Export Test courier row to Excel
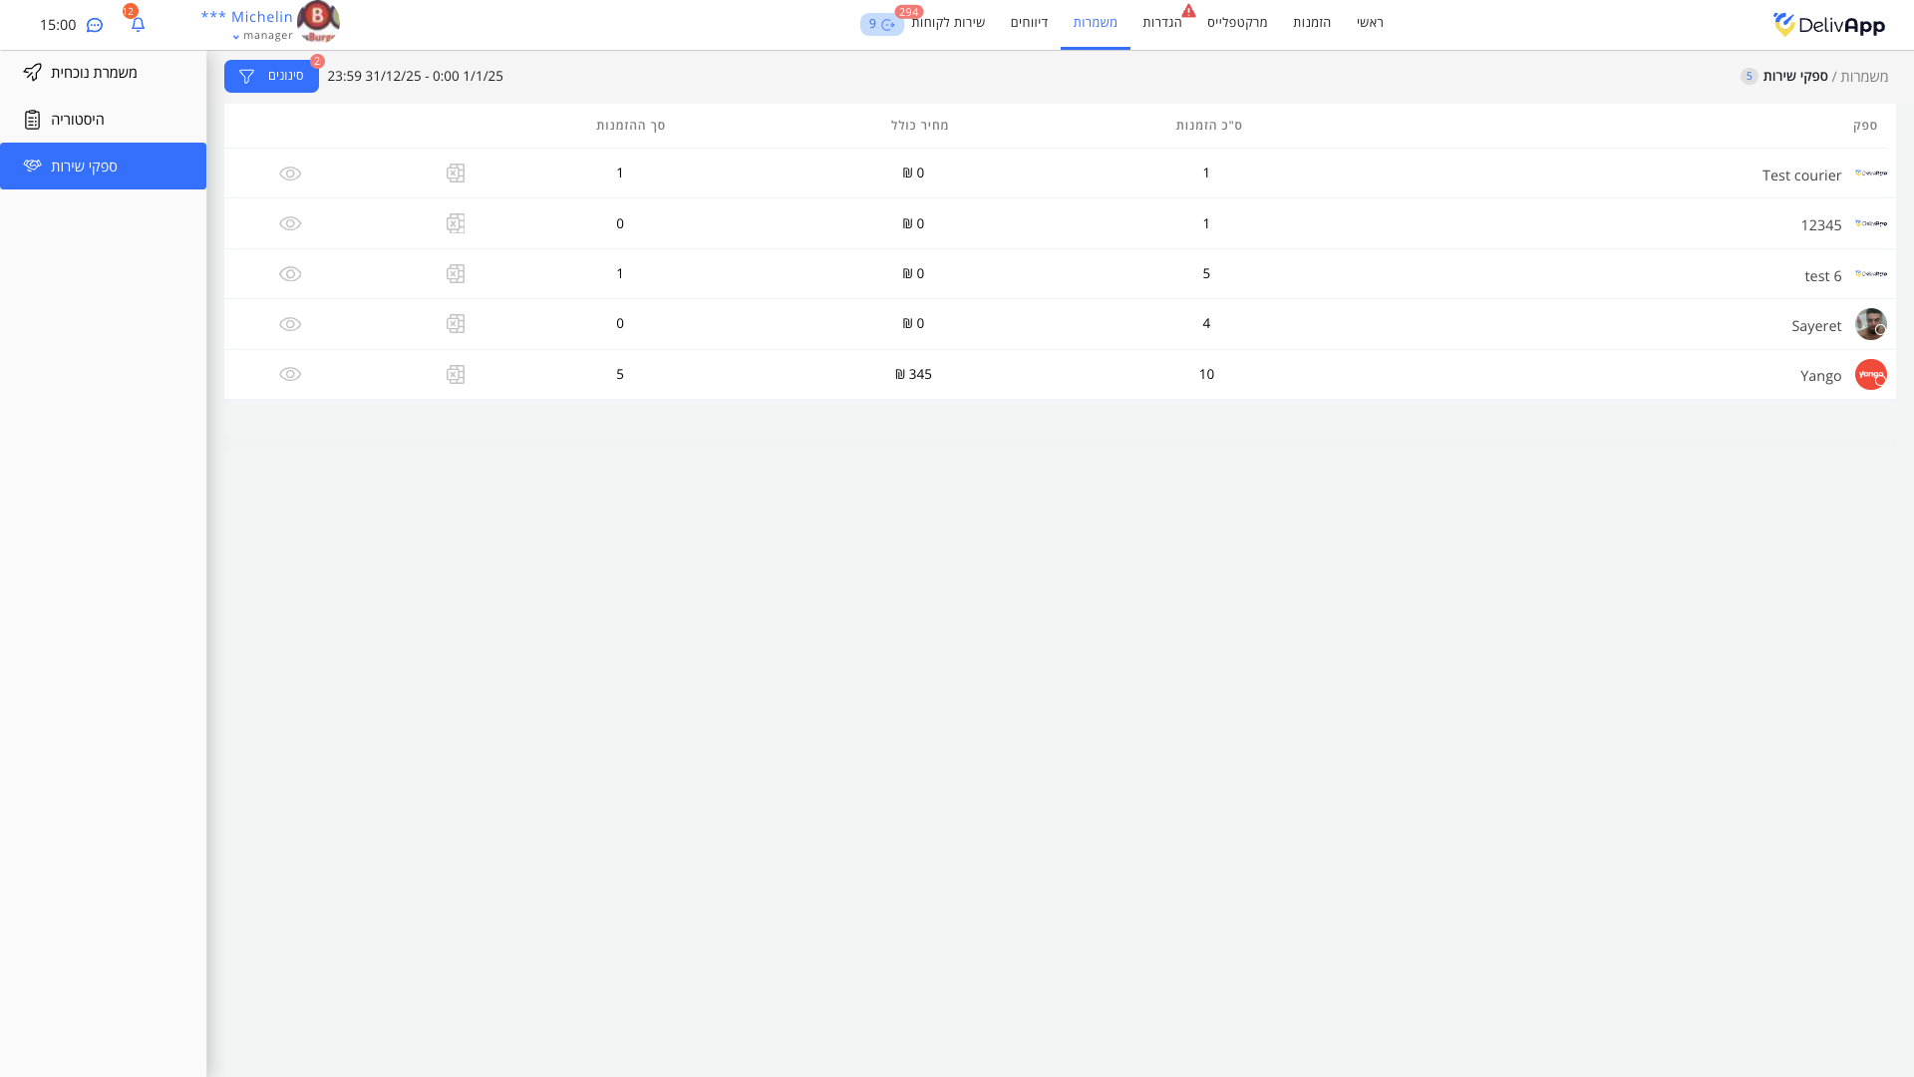The width and height of the screenshot is (1914, 1077). (x=456, y=174)
